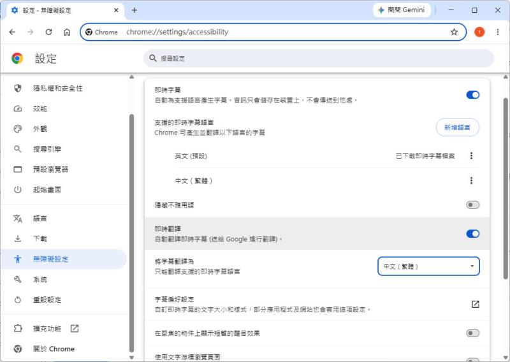Click the main page scrollbar thumb
The width and height of the screenshot is (510, 362).
click(506, 188)
